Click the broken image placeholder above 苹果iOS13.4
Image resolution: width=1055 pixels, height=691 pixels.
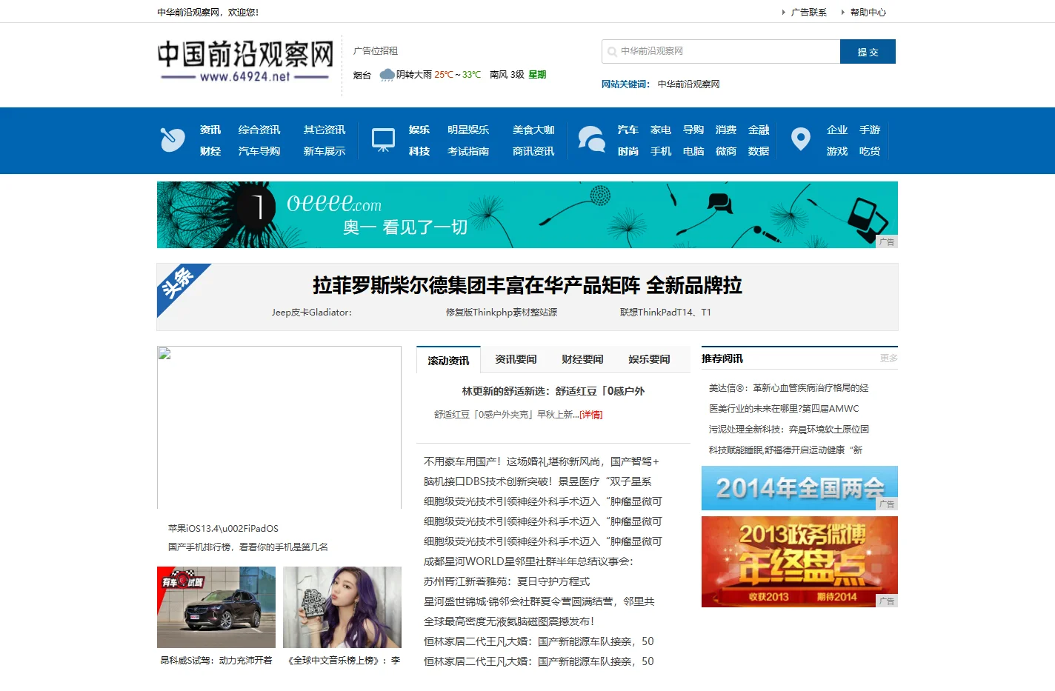[279, 427]
